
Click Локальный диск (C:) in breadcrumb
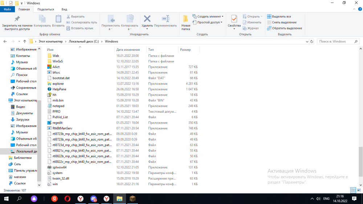84,42
